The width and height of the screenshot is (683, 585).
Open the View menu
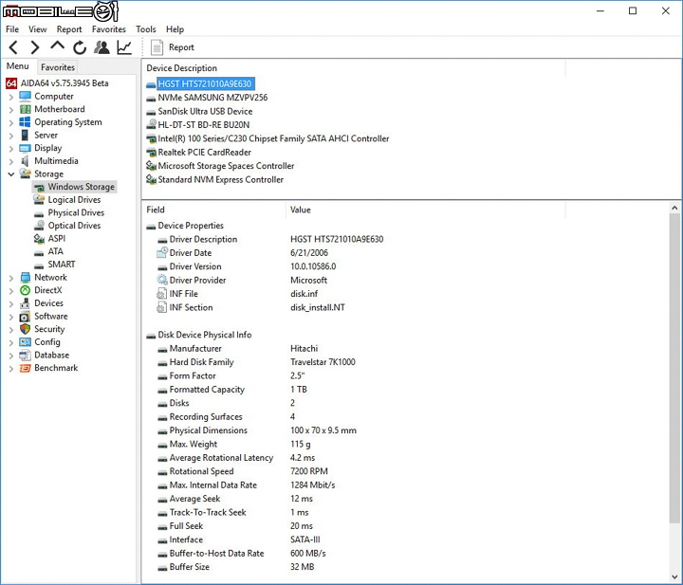[37, 29]
